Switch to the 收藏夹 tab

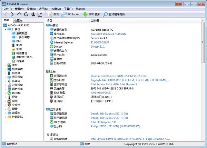(18, 21)
